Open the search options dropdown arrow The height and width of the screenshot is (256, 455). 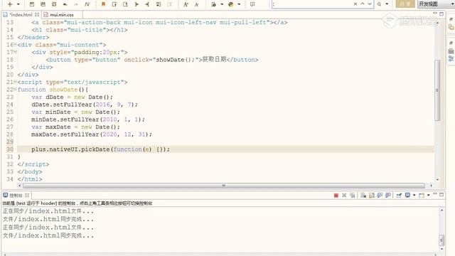coord(387,4)
